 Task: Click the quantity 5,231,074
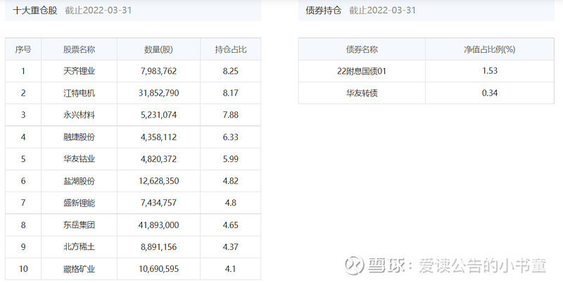point(159,115)
